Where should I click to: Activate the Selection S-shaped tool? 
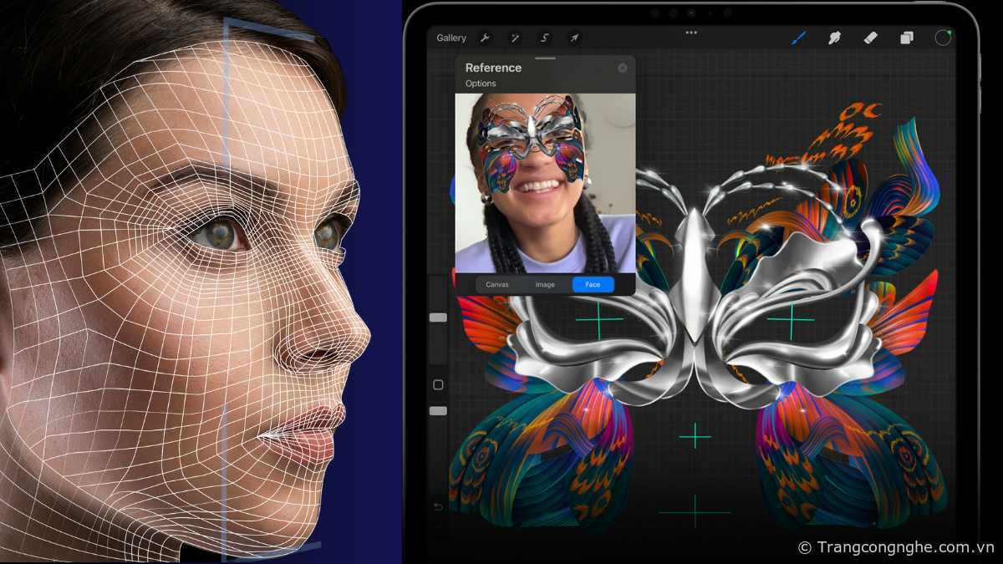tap(544, 38)
